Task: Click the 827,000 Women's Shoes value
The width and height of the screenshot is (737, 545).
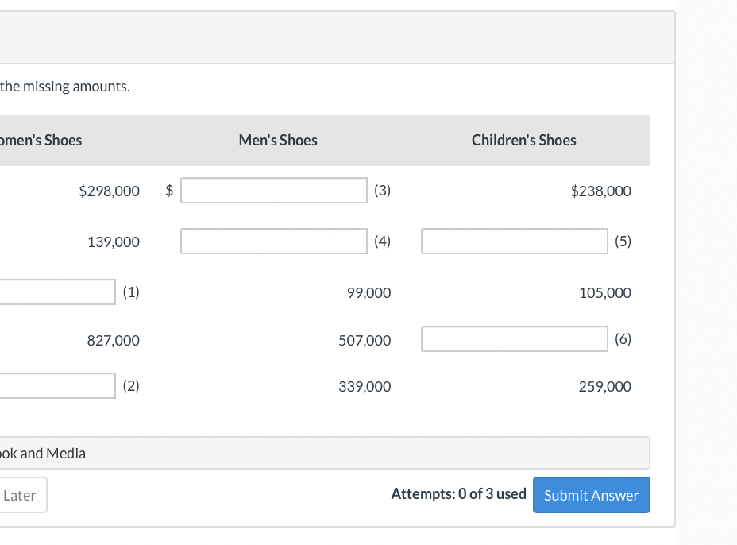Action: click(x=113, y=341)
